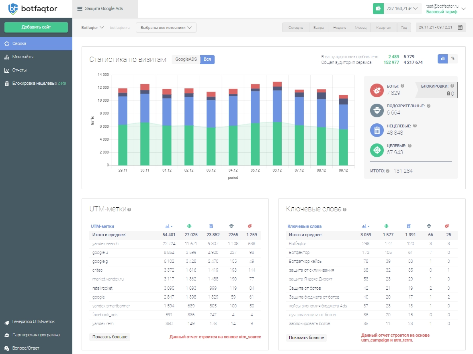Click the green wallet balance icon
Image resolution: width=473 pixels, height=354 pixels.
(x=378, y=8)
